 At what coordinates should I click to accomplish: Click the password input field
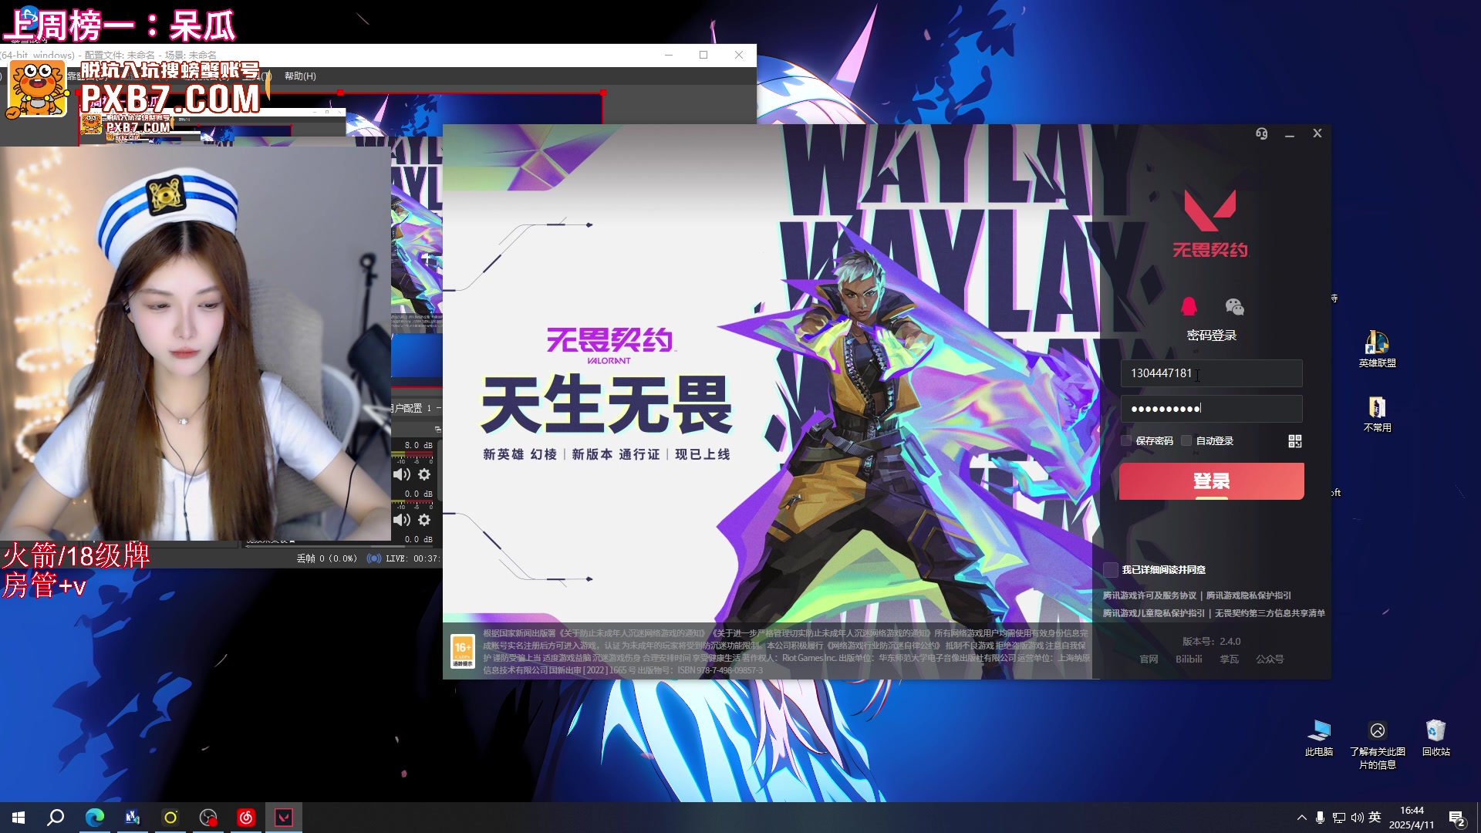point(1211,409)
